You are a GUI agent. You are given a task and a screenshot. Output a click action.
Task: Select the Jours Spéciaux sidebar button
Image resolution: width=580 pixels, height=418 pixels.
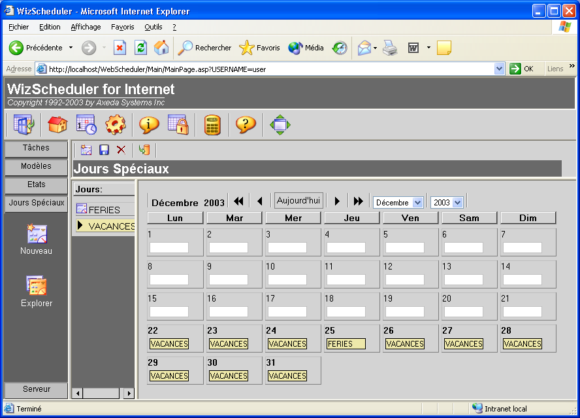click(x=36, y=203)
